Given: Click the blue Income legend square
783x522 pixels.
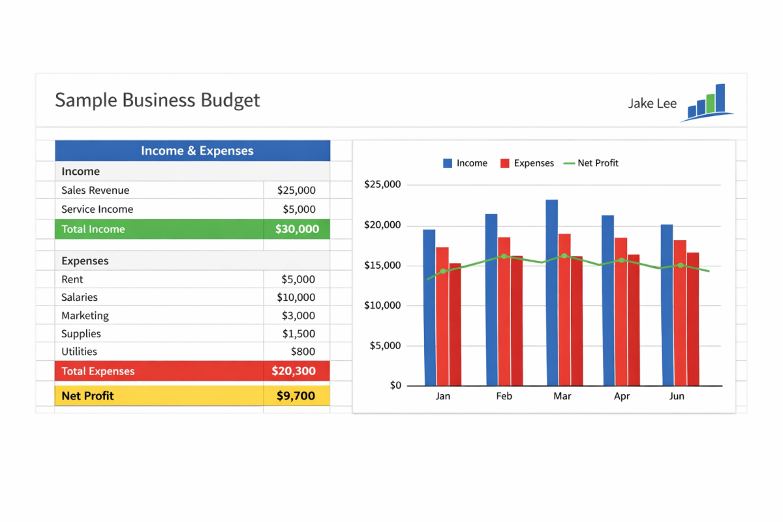Looking at the screenshot, I should point(448,163).
